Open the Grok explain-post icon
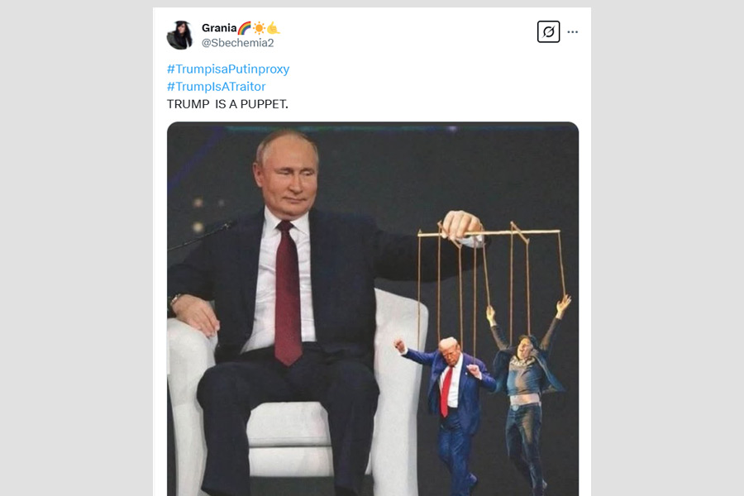 coord(549,31)
